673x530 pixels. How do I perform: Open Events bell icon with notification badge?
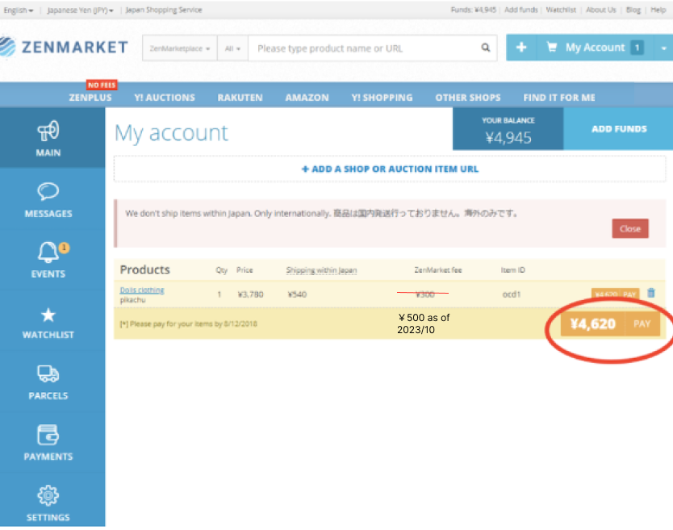(x=48, y=252)
